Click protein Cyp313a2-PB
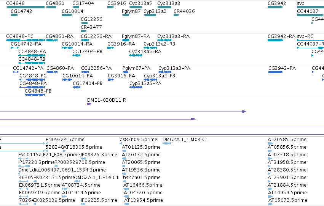The height and width of the screenshot is (206, 324). coord(150,80)
